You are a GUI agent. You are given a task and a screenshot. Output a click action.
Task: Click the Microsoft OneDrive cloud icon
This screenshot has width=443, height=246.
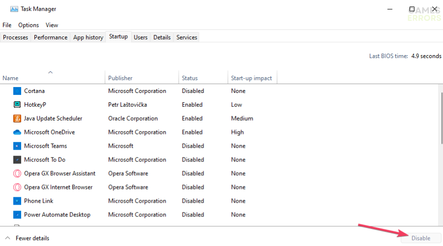click(x=17, y=132)
